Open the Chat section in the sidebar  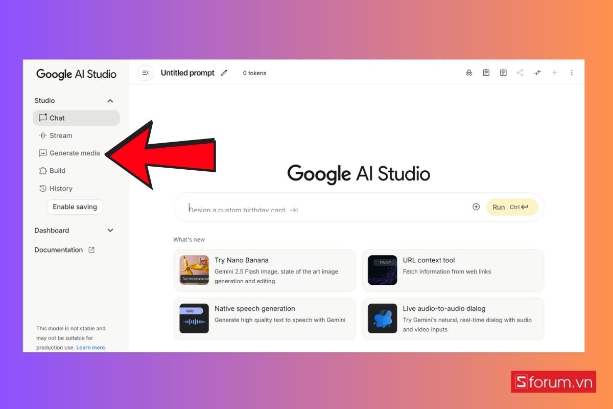57,118
